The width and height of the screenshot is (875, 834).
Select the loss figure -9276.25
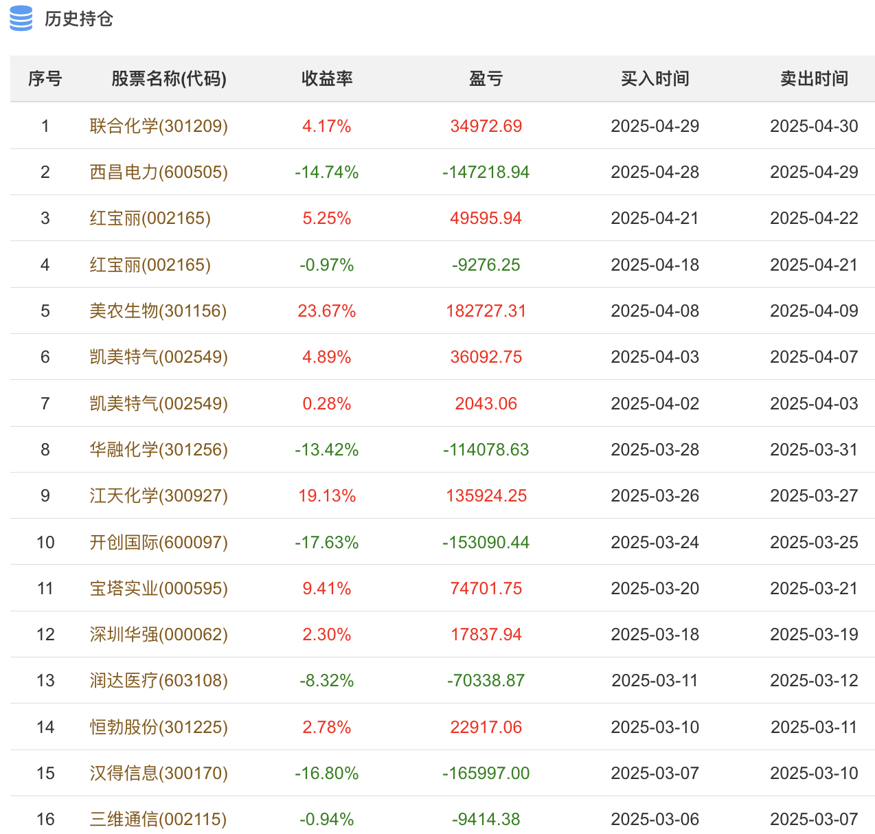(x=486, y=265)
